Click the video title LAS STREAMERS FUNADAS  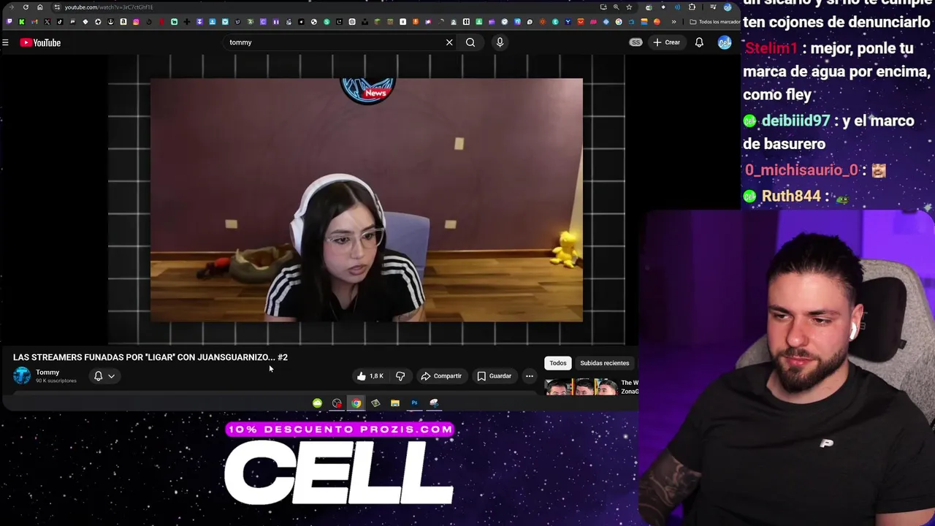click(150, 357)
